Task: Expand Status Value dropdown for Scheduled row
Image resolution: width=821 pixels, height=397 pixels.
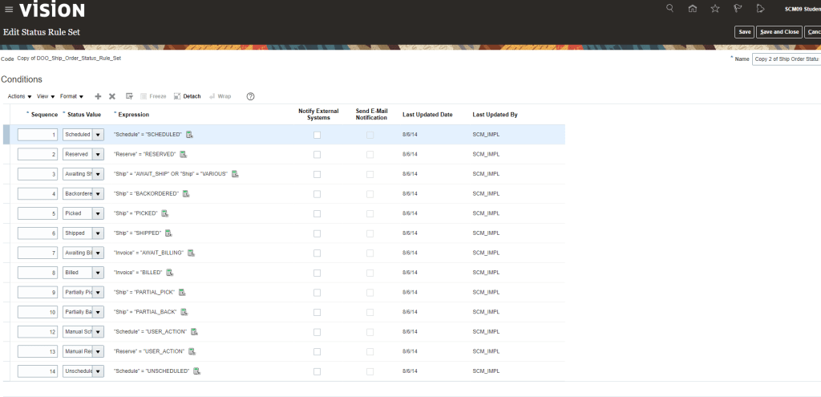Action: [98, 135]
